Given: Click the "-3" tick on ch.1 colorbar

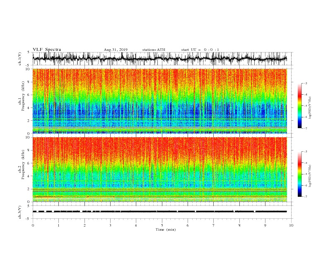Looking at the screenshot, I should pyautogui.click(x=306, y=83).
